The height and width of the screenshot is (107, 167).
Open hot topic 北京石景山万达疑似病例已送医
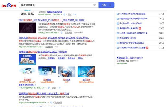132,14
